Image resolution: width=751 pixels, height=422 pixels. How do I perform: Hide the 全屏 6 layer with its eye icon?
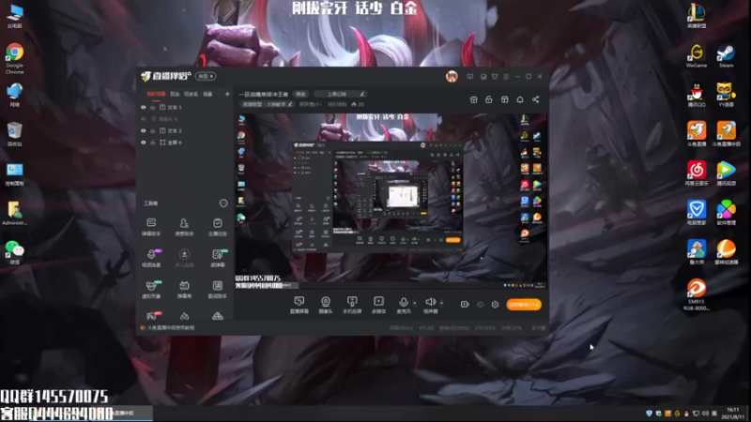tap(144, 143)
